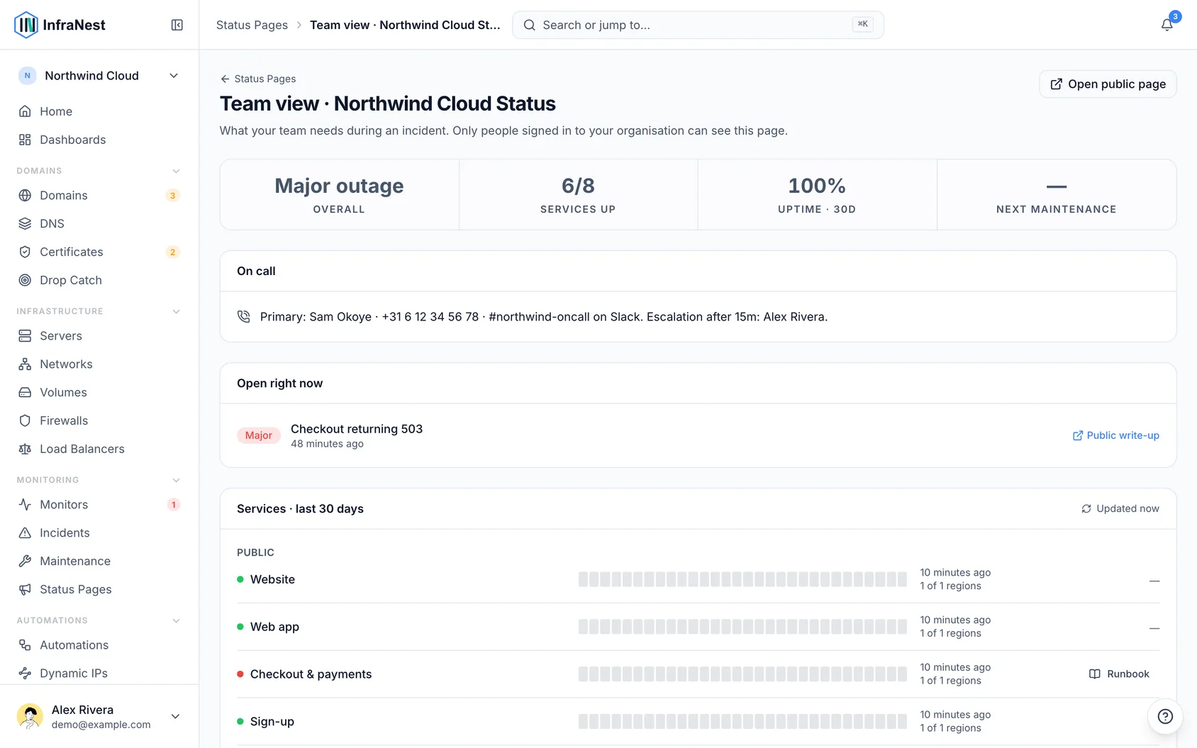The width and height of the screenshot is (1197, 748).
Task: Collapse the Domains sidebar section
Action: click(176, 171)
